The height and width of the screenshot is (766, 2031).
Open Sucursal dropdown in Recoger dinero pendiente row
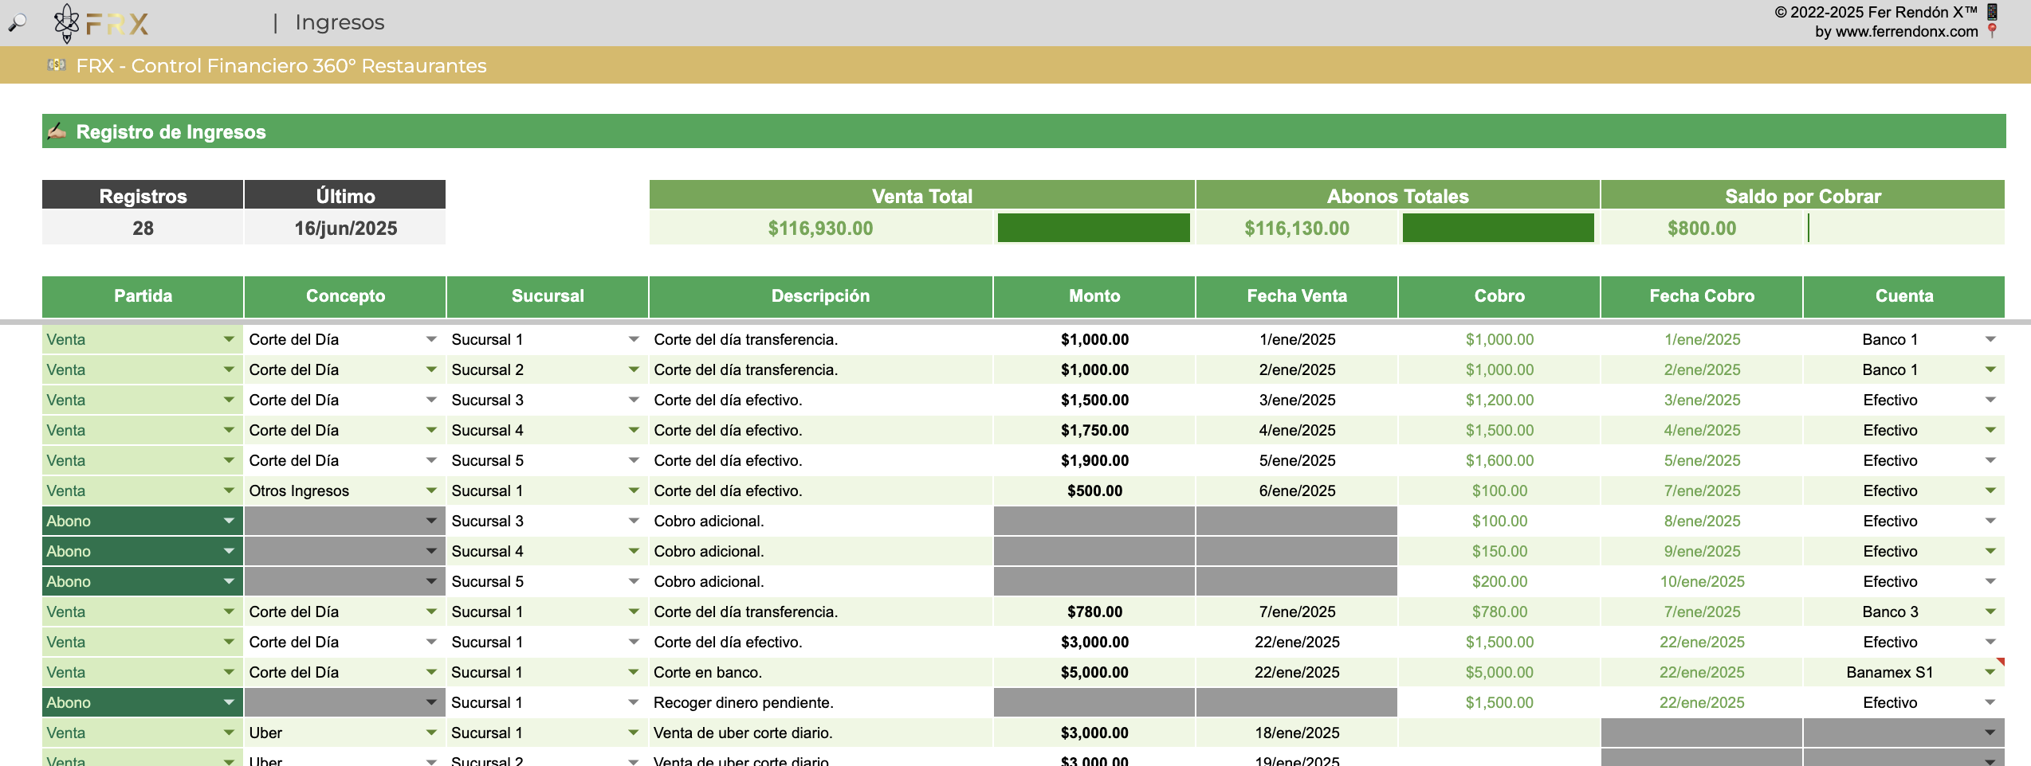pyautogui.click(x=634, y=702)
